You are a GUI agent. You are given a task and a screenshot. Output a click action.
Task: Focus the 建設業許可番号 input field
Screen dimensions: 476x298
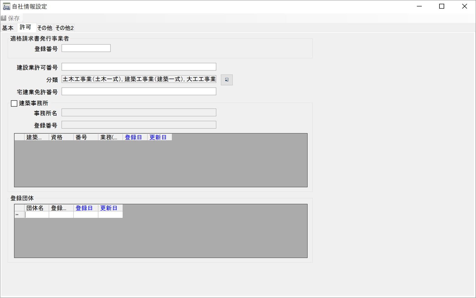[139, 67]
